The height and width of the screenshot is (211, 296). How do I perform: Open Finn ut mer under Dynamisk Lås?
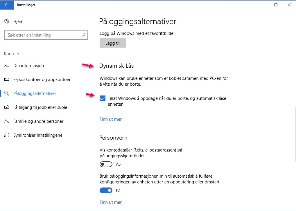tap(111, 119)
